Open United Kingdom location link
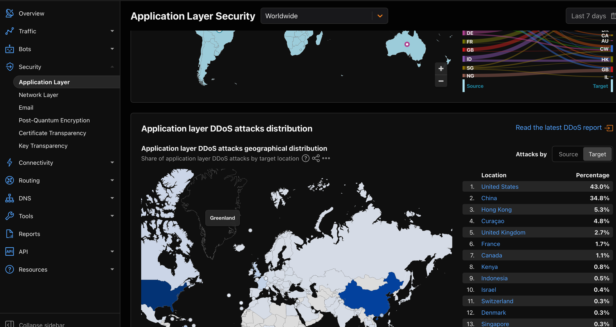The width and height of the screenshot is (616, 327). 503,232
